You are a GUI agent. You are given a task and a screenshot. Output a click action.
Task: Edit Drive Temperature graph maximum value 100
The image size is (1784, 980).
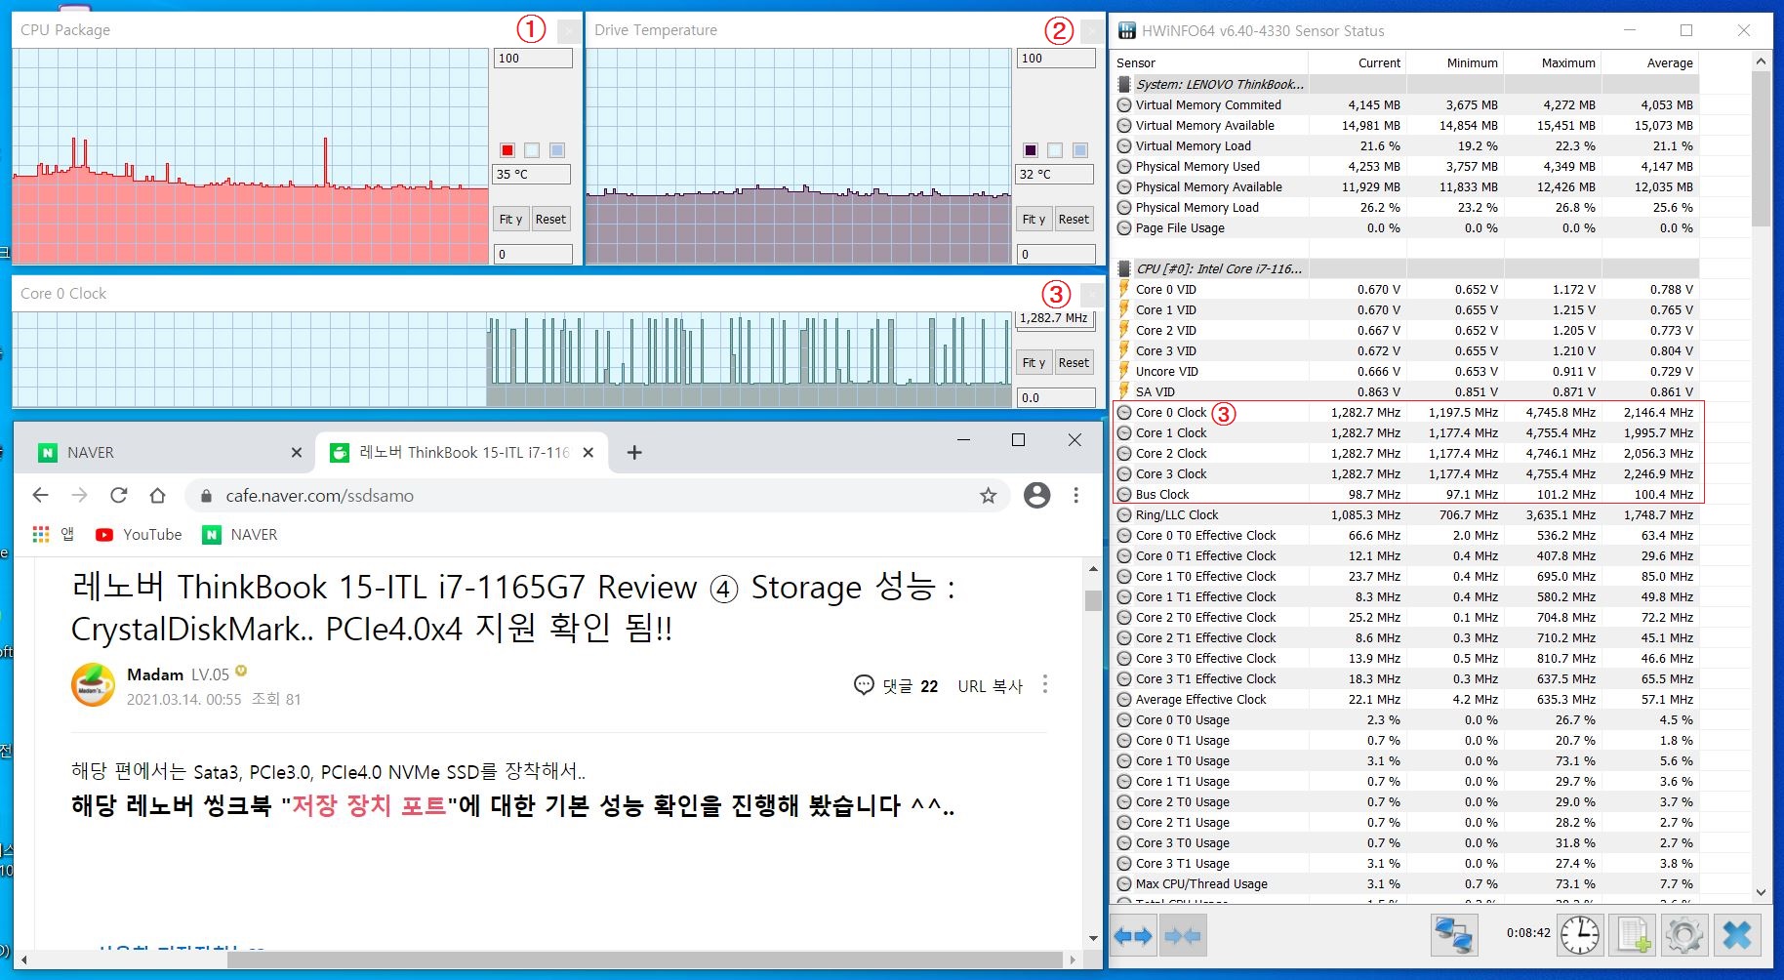1056,59
